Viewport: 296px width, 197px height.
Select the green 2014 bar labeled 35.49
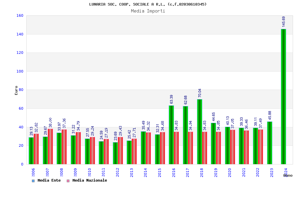click(x=143, y=148)
